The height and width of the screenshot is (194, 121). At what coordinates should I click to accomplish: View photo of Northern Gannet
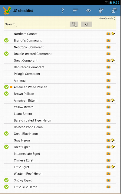[x=108, y=34]
